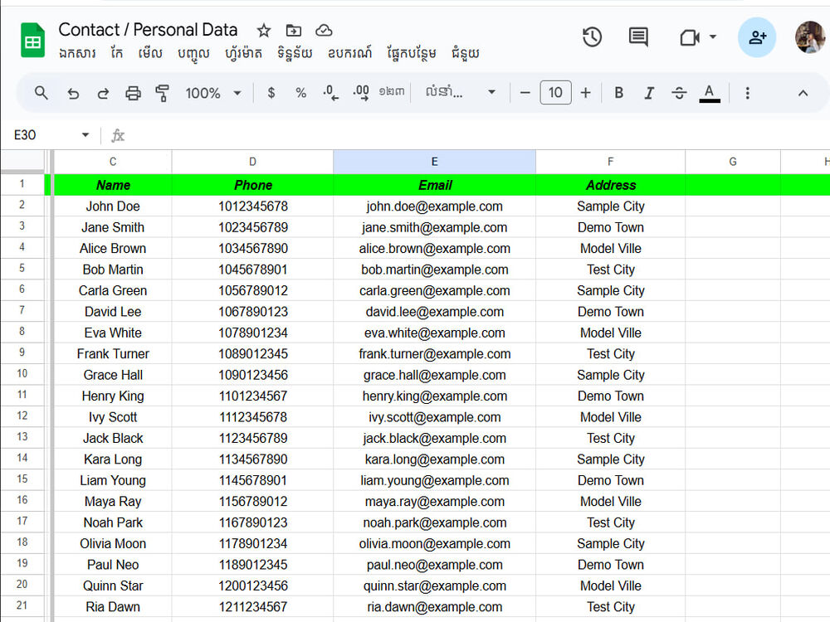
Task: Open the ឧបករណ៍ (Tools) menu
Action: tap(349, 53)
